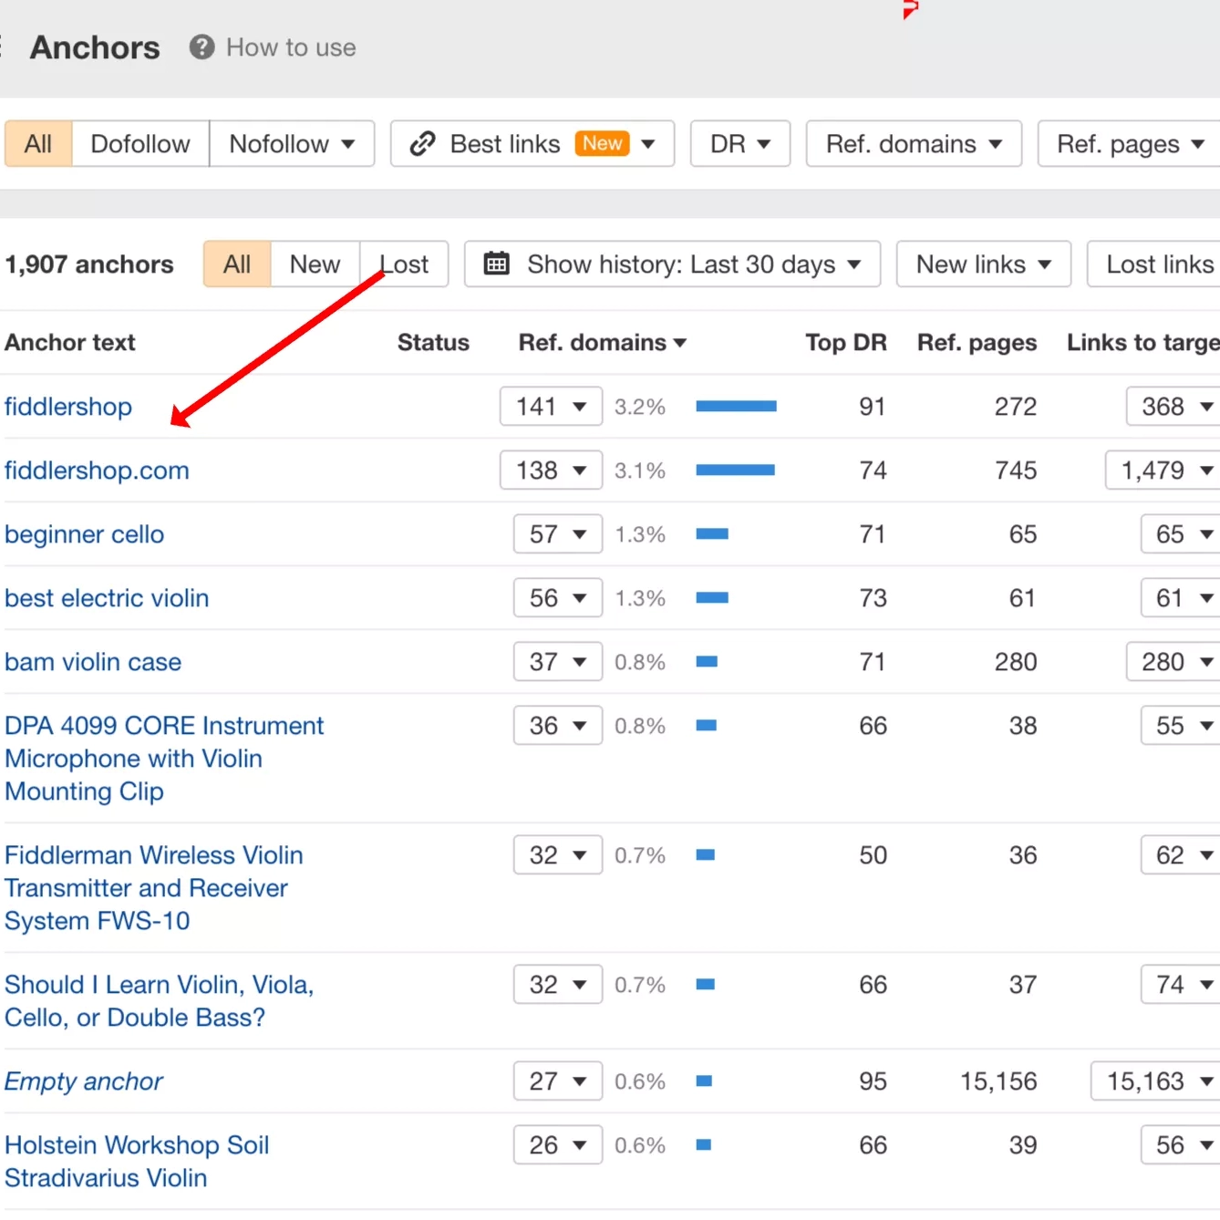This screenshot has width=1220, height=1220.
Task: Click the Anchor text column header
Action: 70,343
